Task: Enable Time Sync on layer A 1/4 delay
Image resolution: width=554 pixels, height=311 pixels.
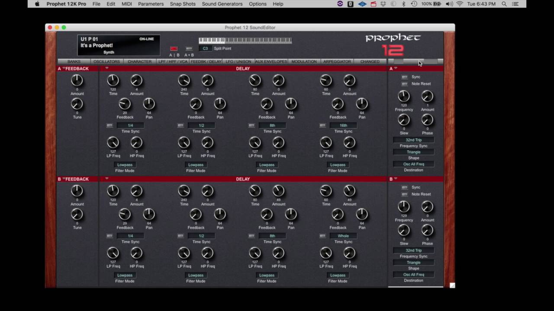Action: (x=110, y=126)
